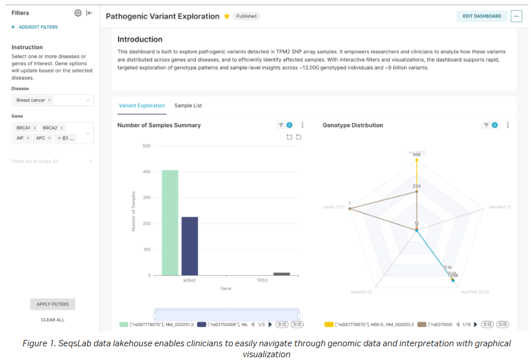
Task: Toggle the yellow rs587779075 MSH2 radar legend series
Action: 369,324
